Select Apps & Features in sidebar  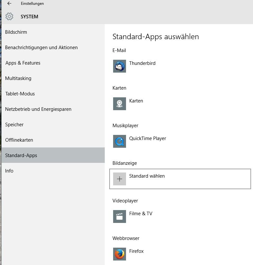coord(23,63)
